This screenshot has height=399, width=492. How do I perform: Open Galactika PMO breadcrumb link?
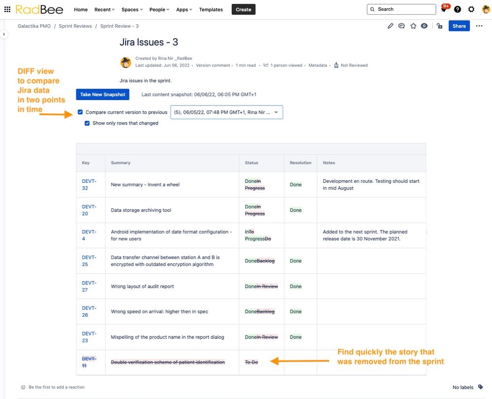tap(34, 26)
